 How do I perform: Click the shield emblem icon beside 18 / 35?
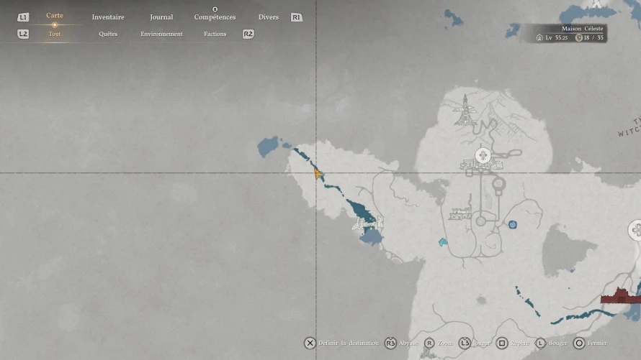tap(579, 37)
